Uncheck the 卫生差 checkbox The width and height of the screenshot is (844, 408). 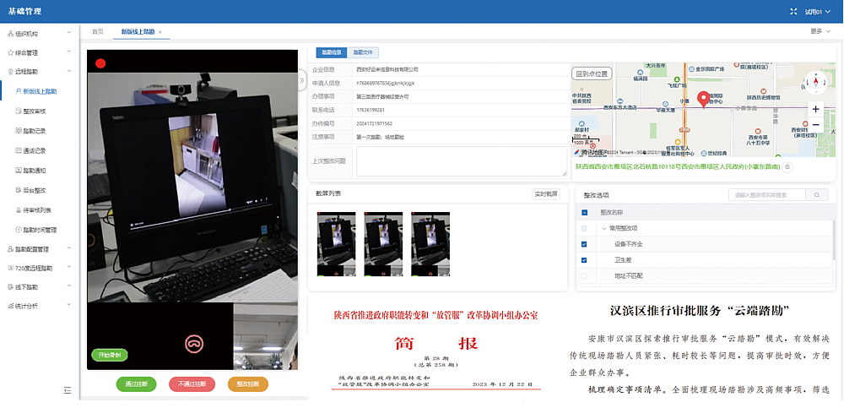pos(584,260)
